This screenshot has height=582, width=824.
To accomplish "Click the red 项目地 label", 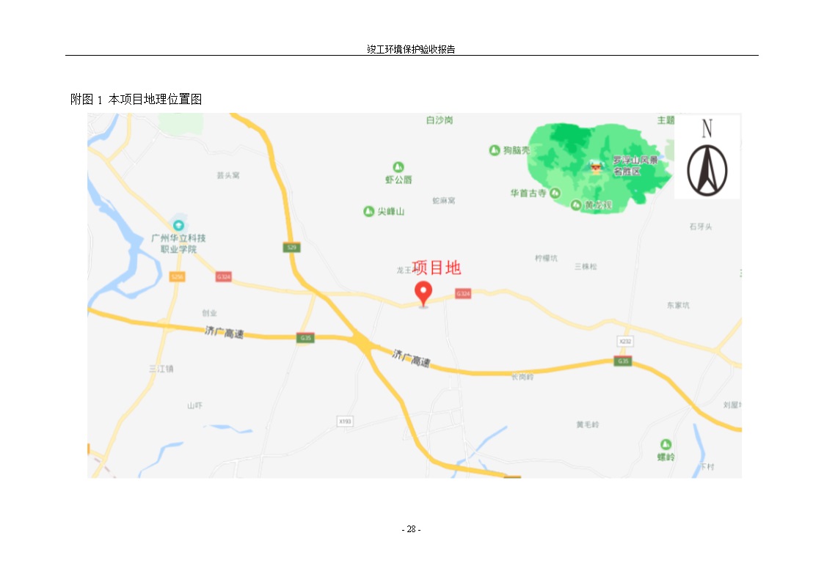I will tap(437, 268).
